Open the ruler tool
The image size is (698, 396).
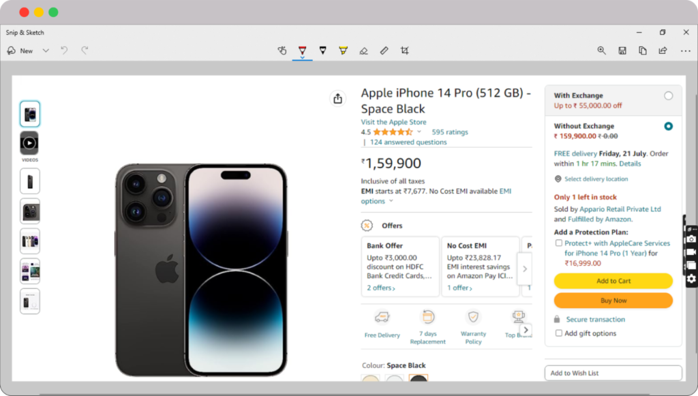(384, 50)
